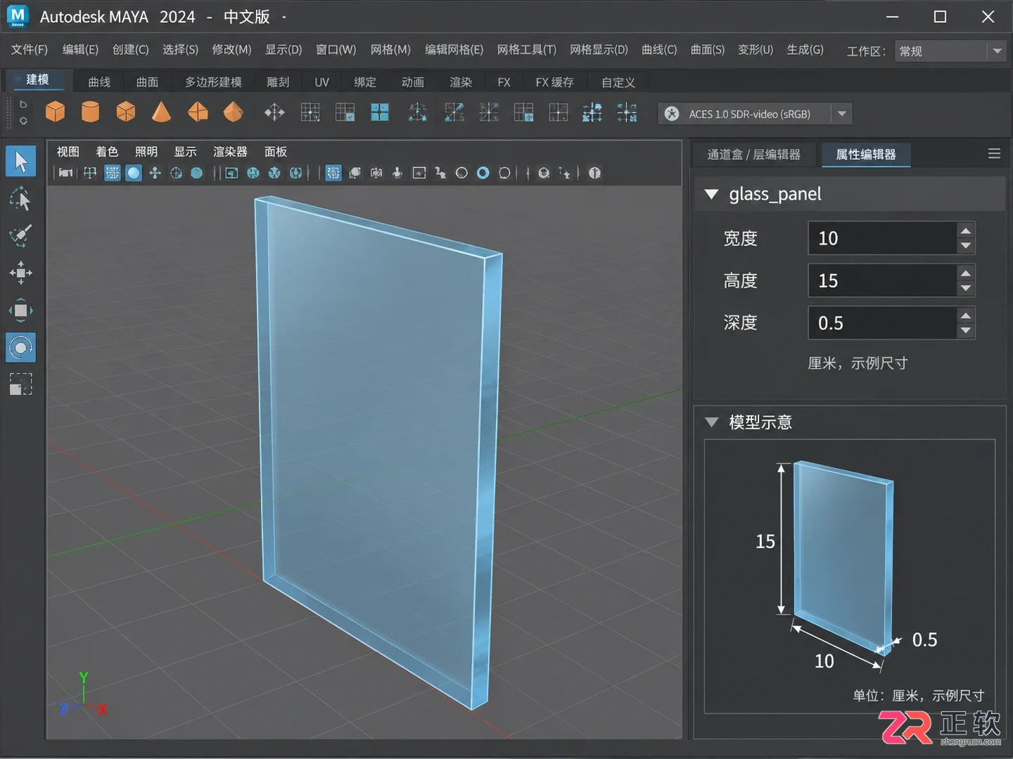The width and height of the screenshot is (1013, 759).
Task: Switch to 通道盒 / 层编辑器 tab
Action: click(753, 155)
